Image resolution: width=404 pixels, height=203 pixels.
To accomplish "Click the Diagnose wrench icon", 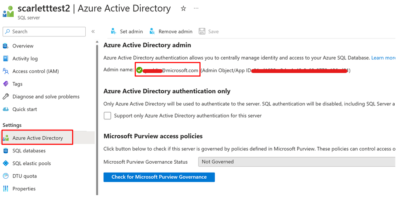I will coord(5,96).
